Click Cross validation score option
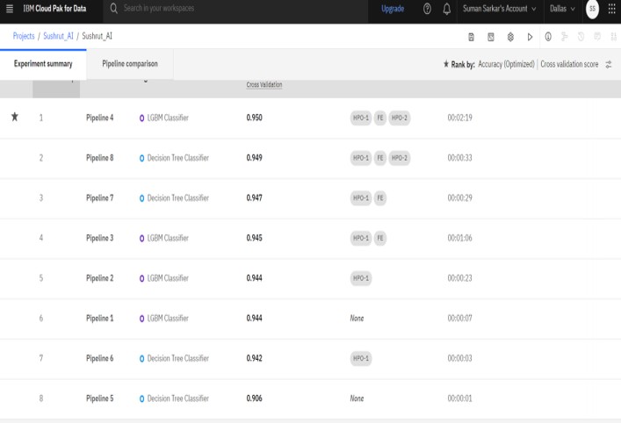 point(569,64)
